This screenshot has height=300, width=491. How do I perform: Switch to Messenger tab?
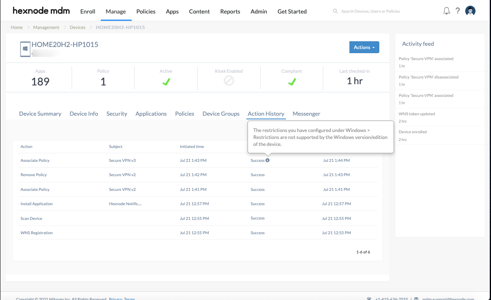(x=306, y=114)
